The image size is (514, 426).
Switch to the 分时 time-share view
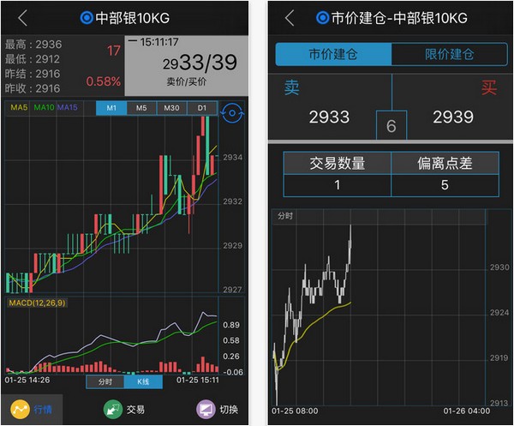(105, 381)
